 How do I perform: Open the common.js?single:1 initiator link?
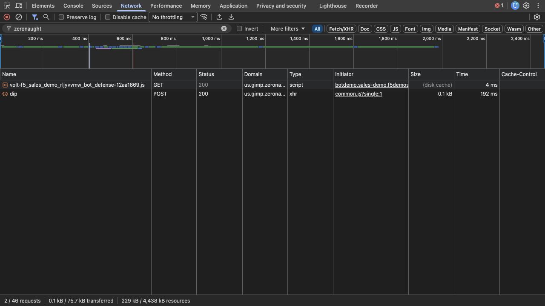pos(358,94)
